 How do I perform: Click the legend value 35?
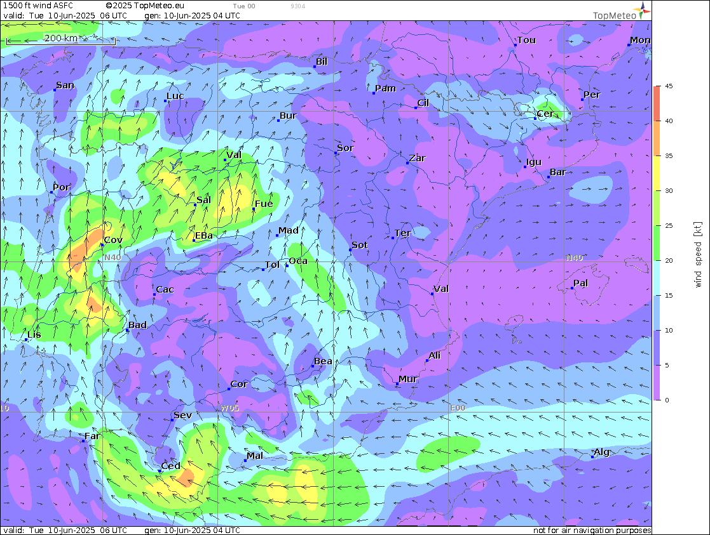tap(669, 155)
